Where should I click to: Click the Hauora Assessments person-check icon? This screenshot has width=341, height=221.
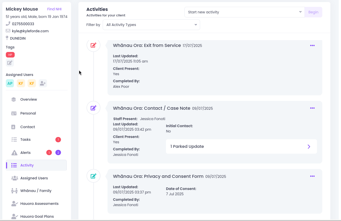click(14, 204)
